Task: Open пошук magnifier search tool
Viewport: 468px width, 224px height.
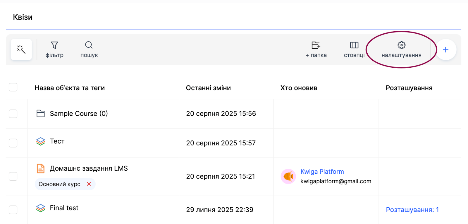Action: click(x=89, y=49)
